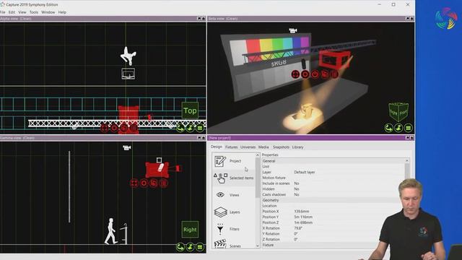This screenshot has height=260, width=462.
Task: Click the green orbit arrows icon in Alpha view
Action: point(180,129)
